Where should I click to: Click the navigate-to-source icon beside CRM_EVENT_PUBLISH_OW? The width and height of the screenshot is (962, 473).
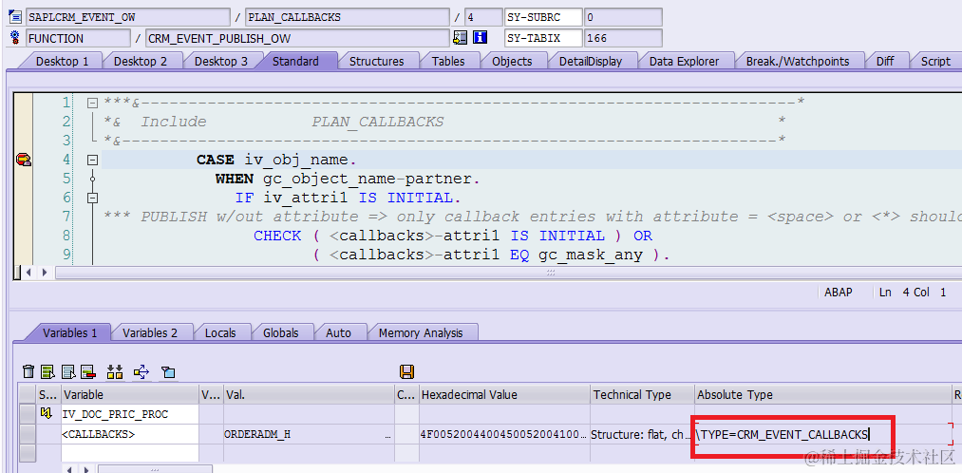tap(460, 38)
